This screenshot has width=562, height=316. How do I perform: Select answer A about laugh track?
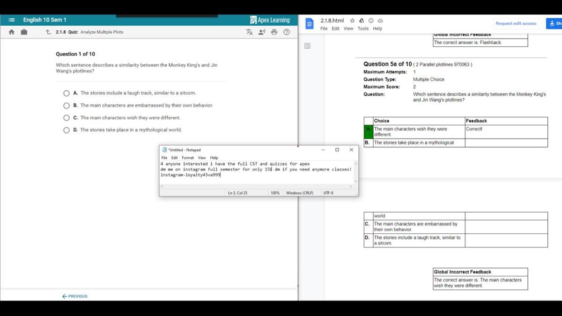coord(67,93)
